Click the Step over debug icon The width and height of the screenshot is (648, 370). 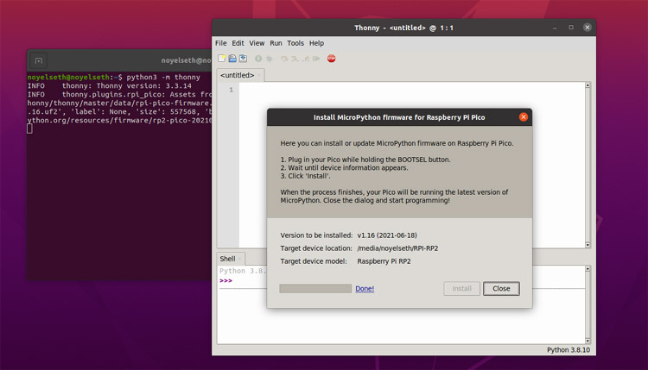(x=284, y=59)
